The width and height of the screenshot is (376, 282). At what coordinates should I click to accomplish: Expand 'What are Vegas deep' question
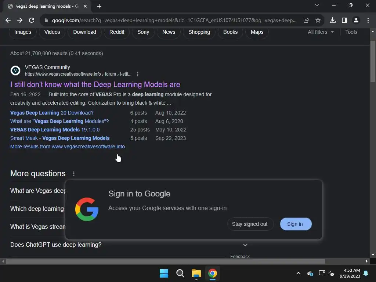pyautogui.click(x=38, y=191)
